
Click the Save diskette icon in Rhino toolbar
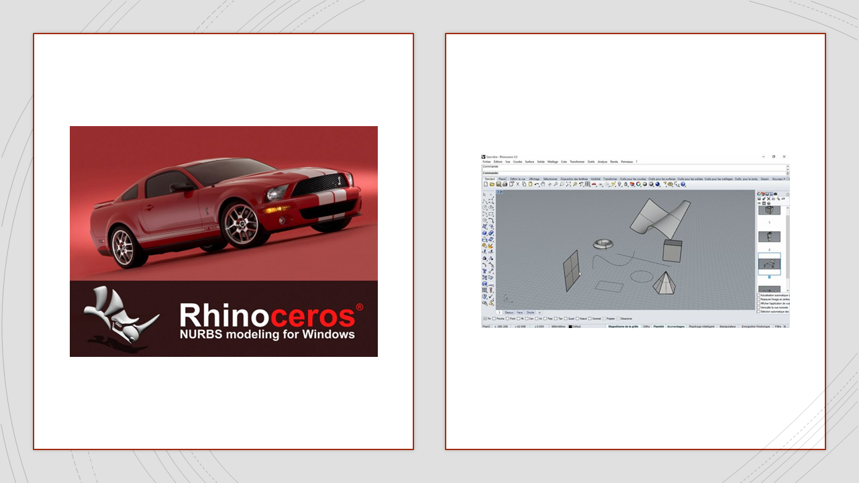click(x=498, y=184)
